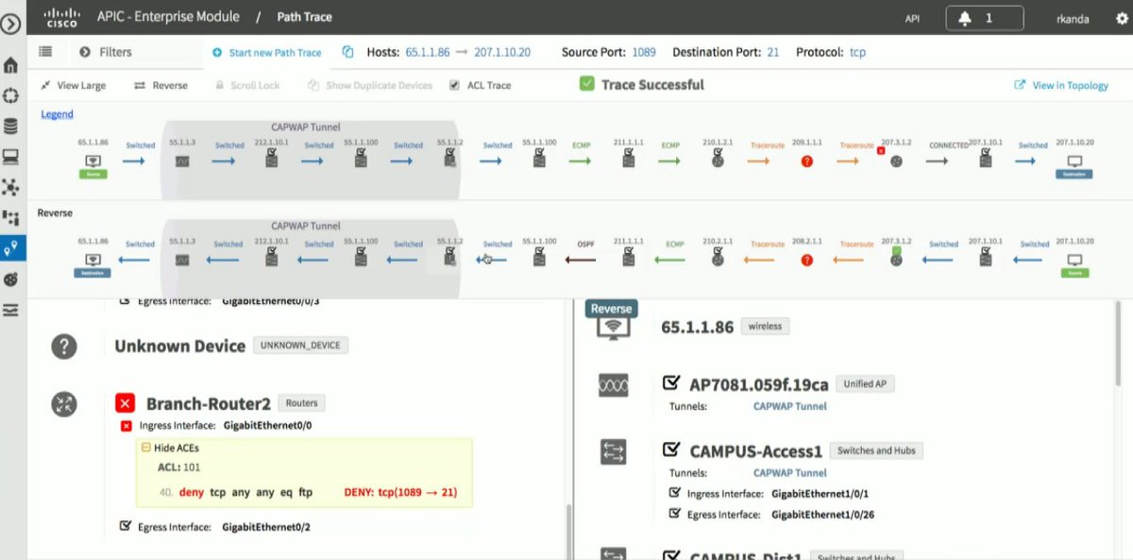This screenshot has width=1133, height=560.
Task: Click check mark beside AP7081.059f.19ca
Action: point(671,383)
